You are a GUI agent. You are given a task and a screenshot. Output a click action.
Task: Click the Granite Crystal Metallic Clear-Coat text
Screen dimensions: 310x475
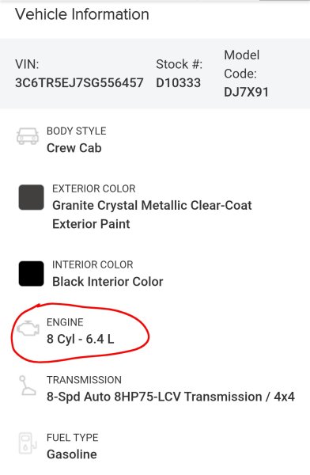[x=152, y=205]
